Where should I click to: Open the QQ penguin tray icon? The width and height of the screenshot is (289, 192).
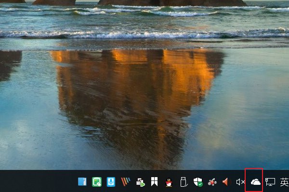[169, 182]
